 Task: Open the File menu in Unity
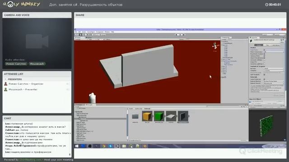point(76,32)
